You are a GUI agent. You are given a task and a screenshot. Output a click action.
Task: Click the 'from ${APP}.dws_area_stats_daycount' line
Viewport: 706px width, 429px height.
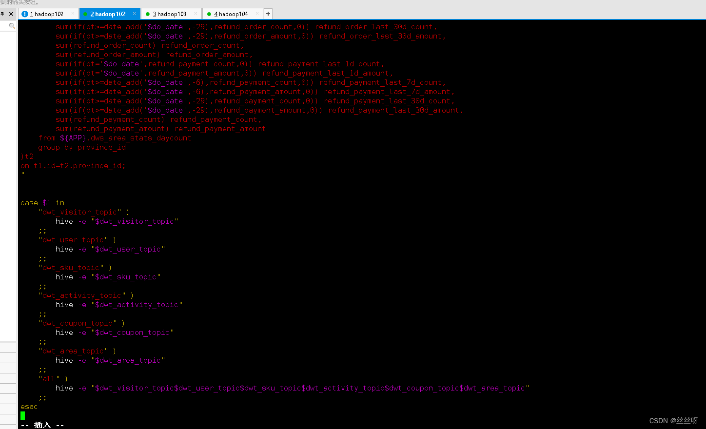(x=115, y=138)
